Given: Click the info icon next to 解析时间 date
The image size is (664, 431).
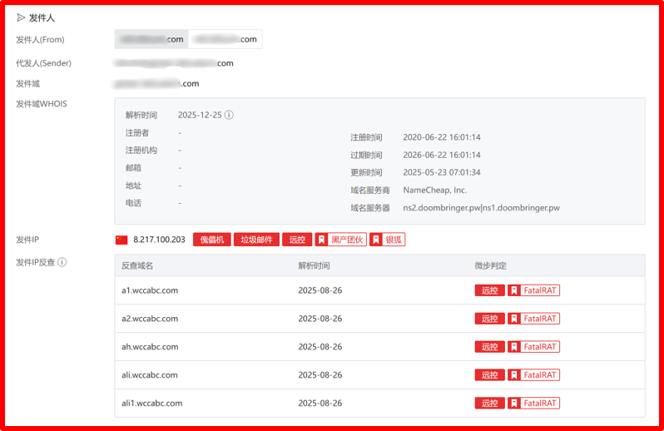Looking at the screenshot, I should [x=229, y=115].
